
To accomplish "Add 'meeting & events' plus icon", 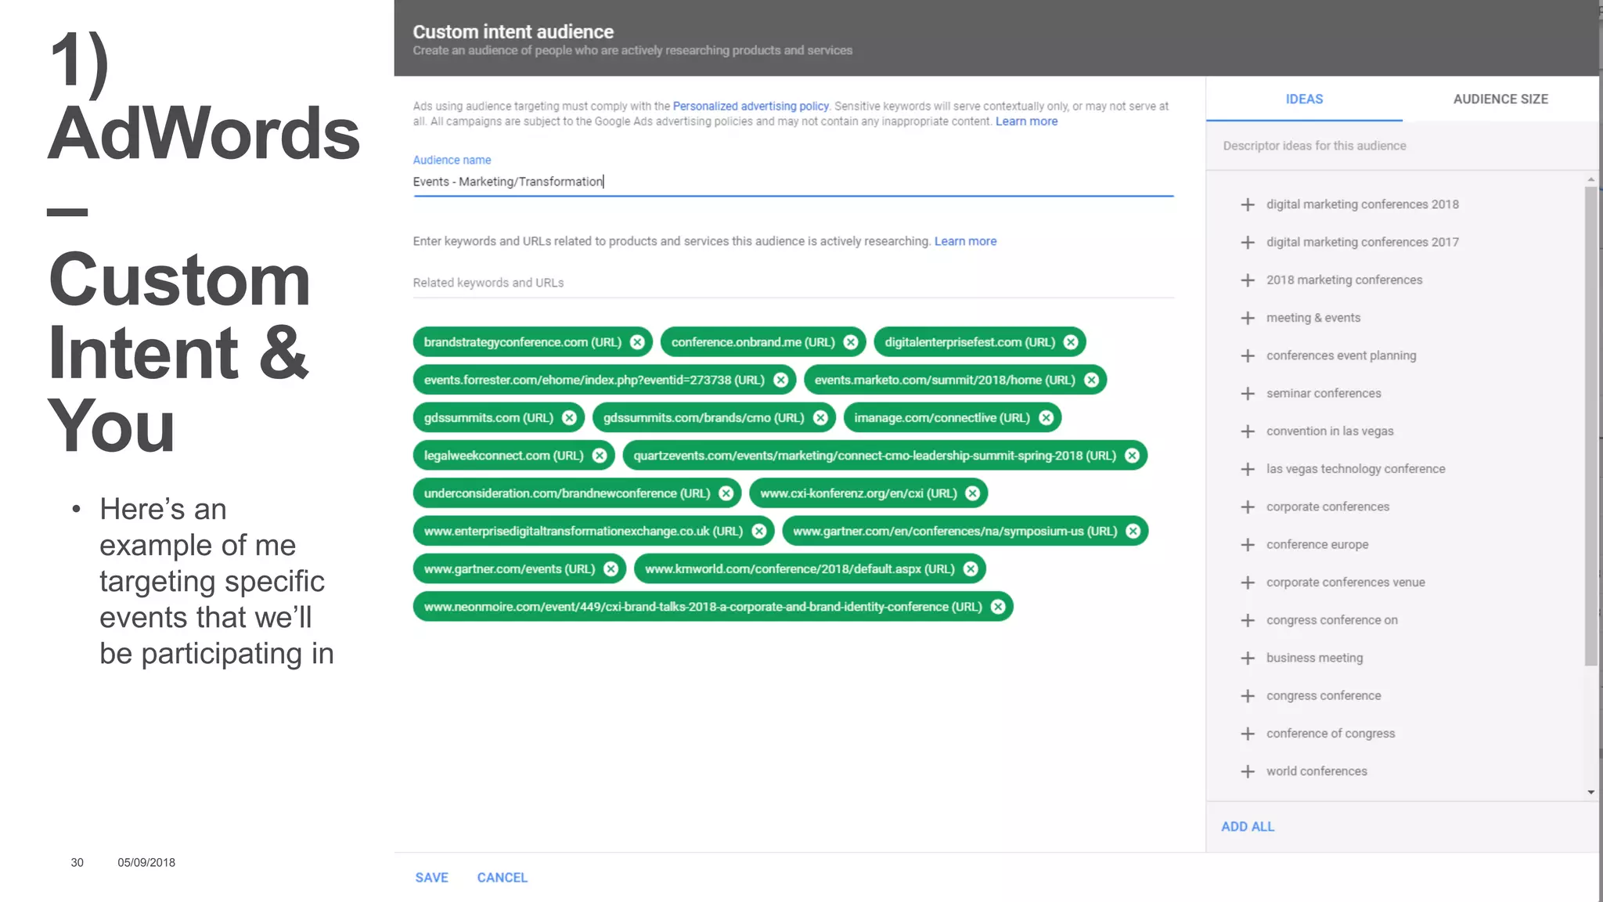I will pos(1248,318).
